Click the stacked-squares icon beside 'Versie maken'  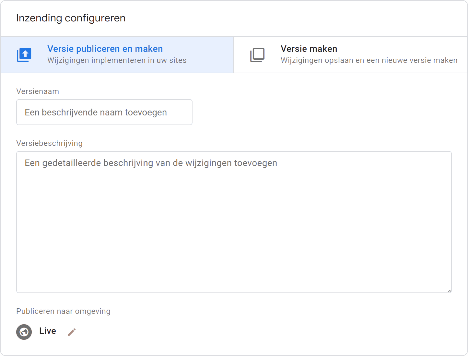258,54
